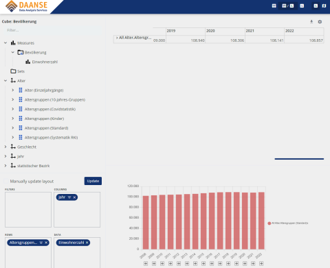The height and width of the screenshot is (268, 330).
Task: Switch to table-only view icon
Action: point(274,6)
